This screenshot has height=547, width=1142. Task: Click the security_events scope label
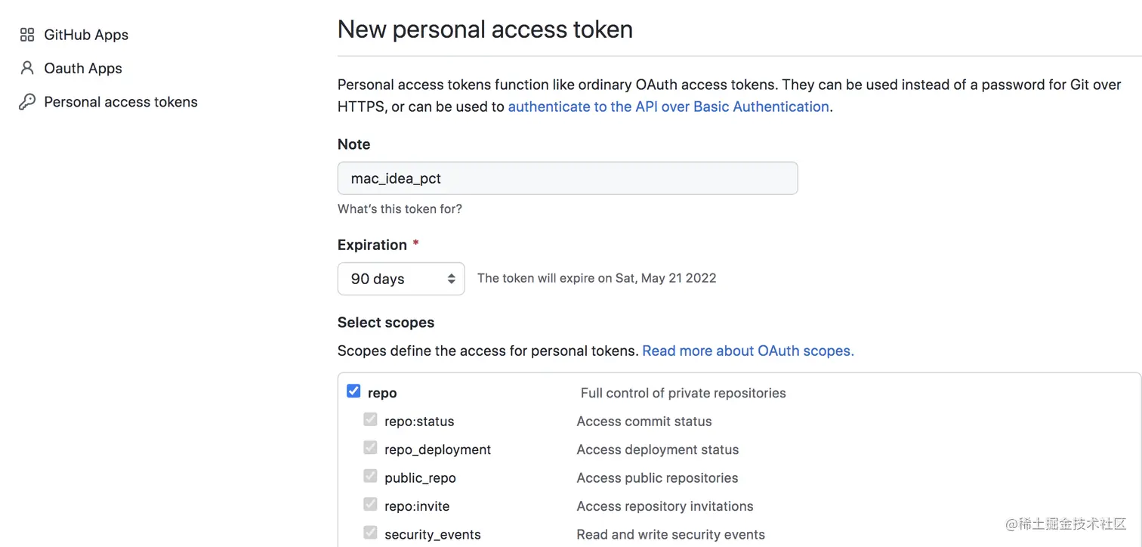click(433, 535)
